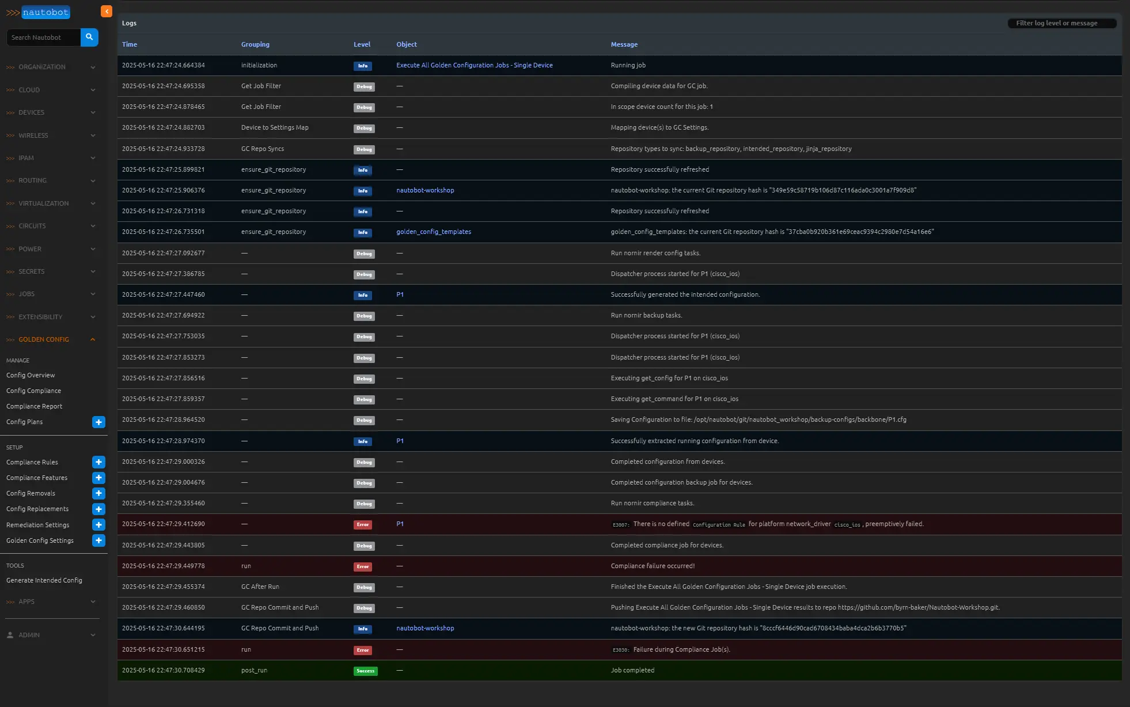Screen dimensions: 1130x707
Task: Add Remediation Setting using plus icon
Action: [x=98, y=525]
